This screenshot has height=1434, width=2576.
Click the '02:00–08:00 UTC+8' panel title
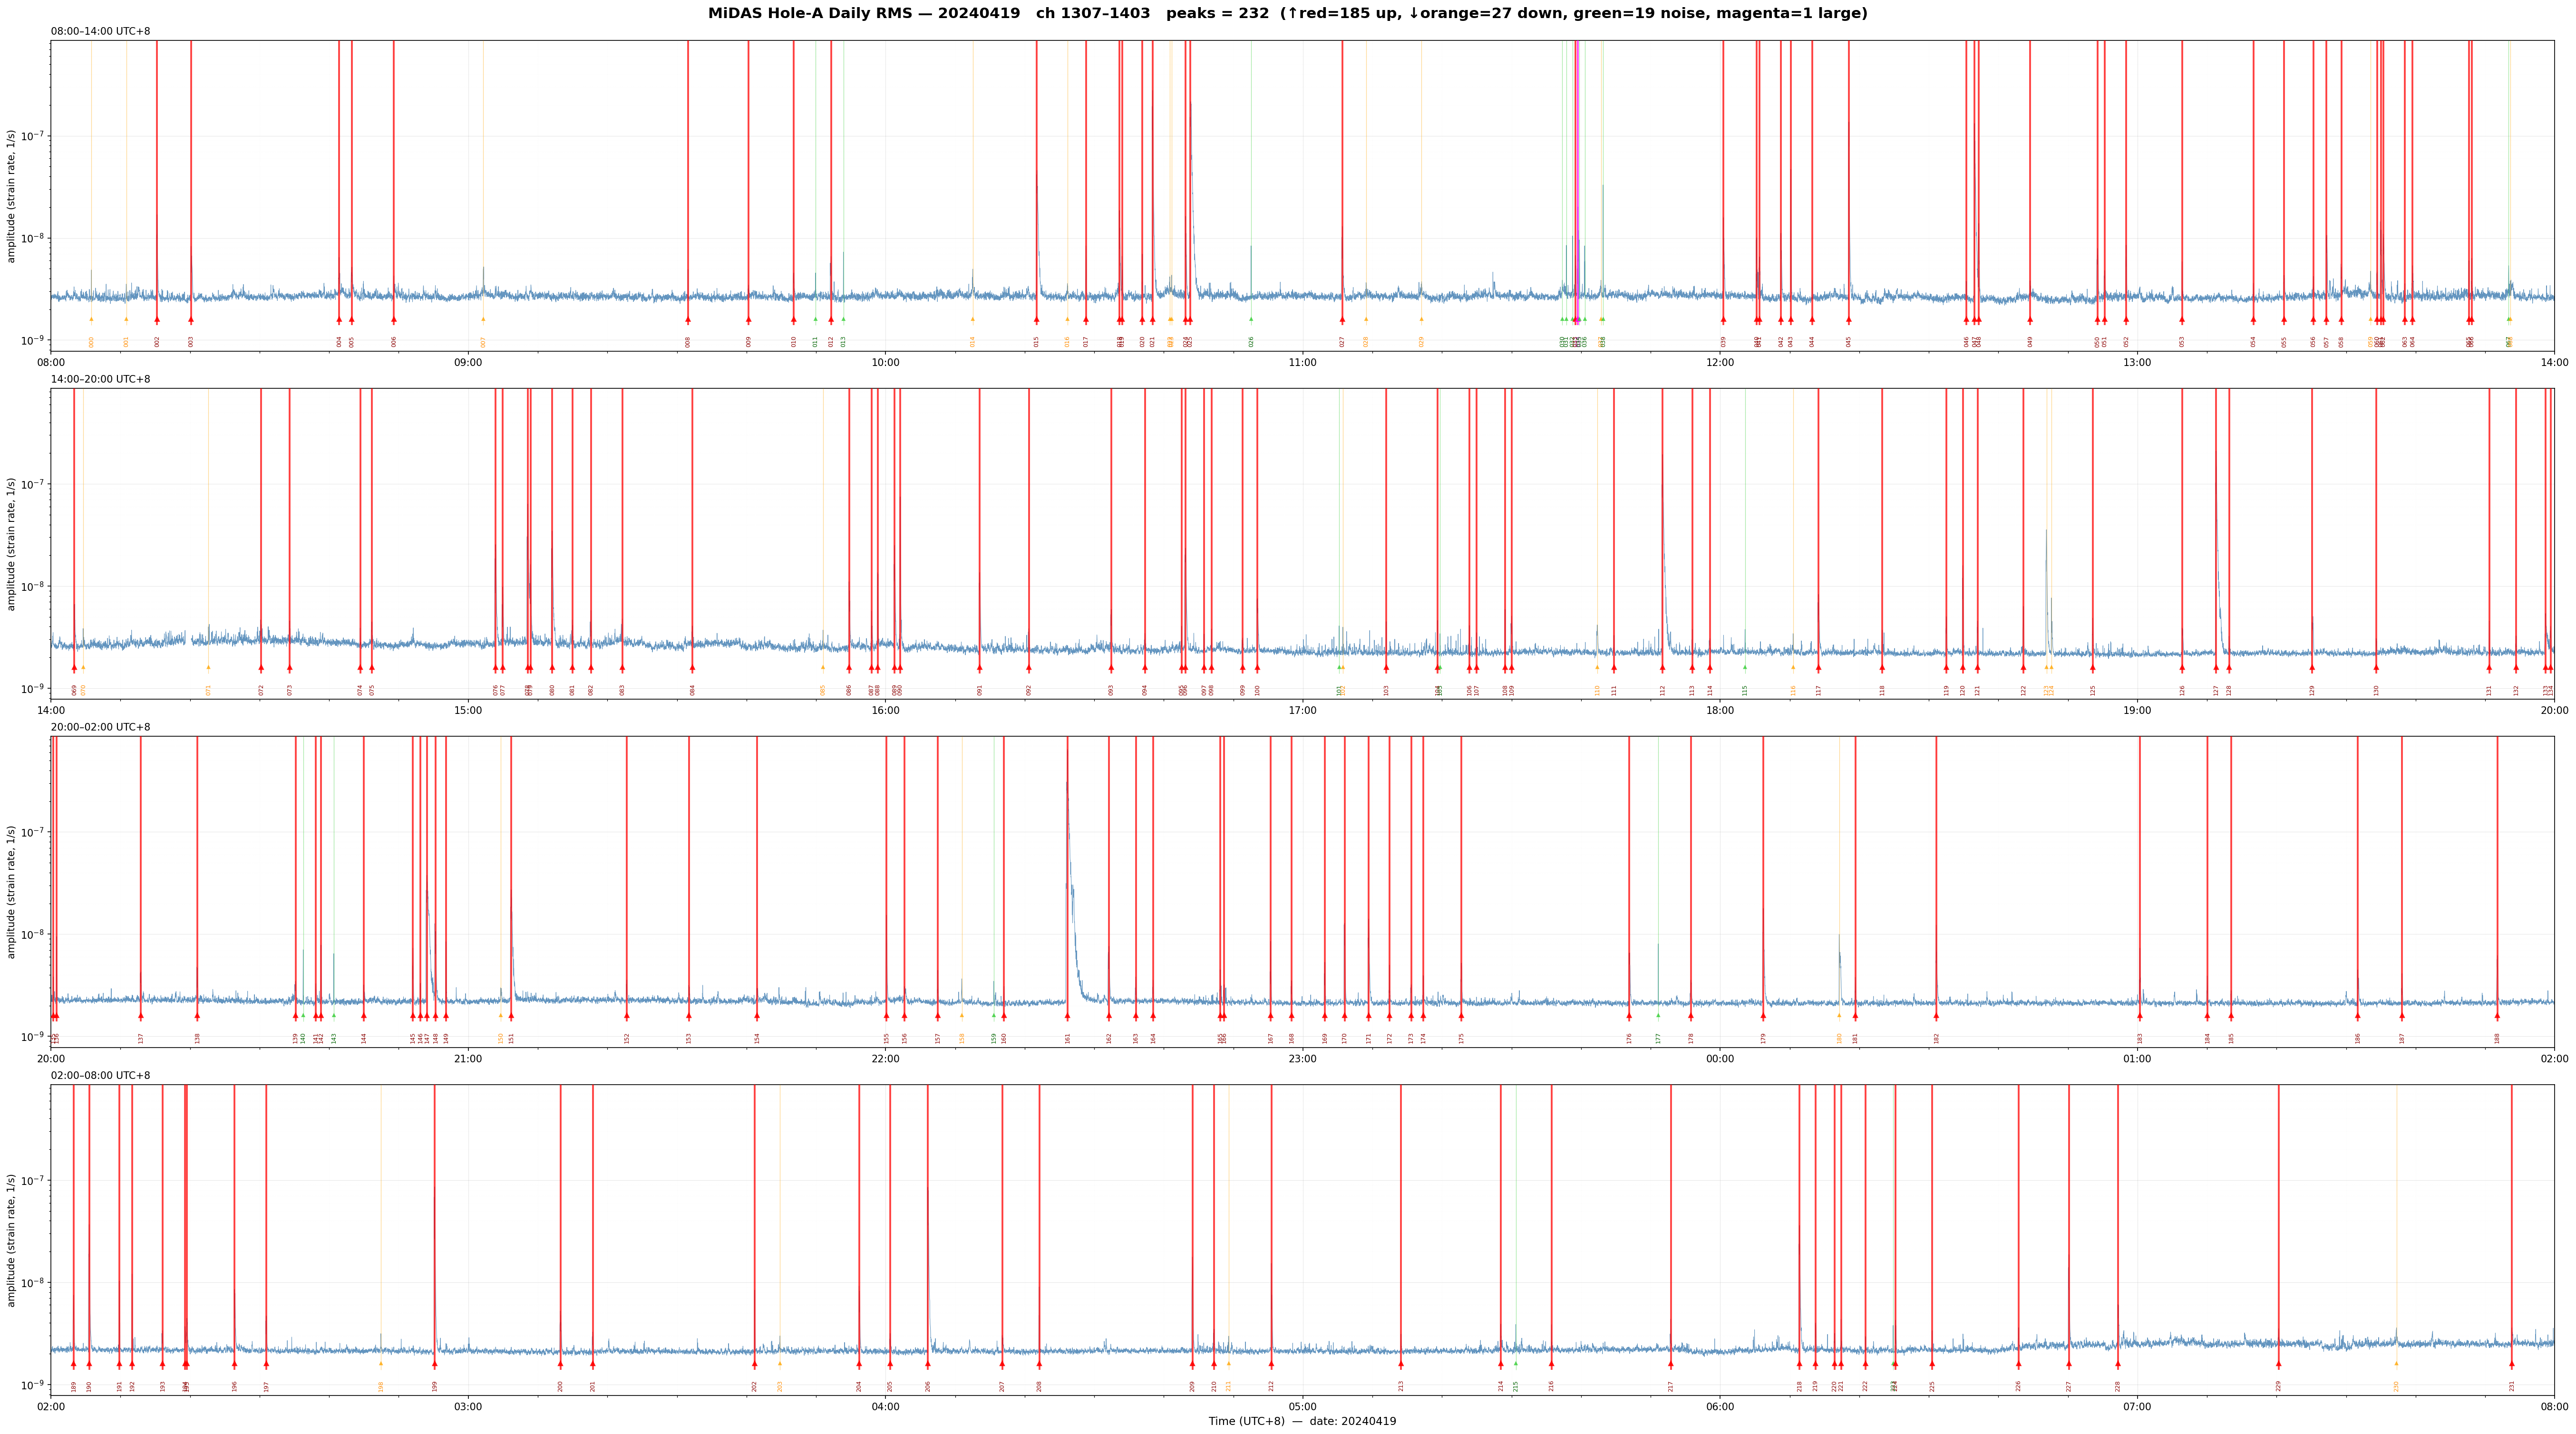(101, 1076)
